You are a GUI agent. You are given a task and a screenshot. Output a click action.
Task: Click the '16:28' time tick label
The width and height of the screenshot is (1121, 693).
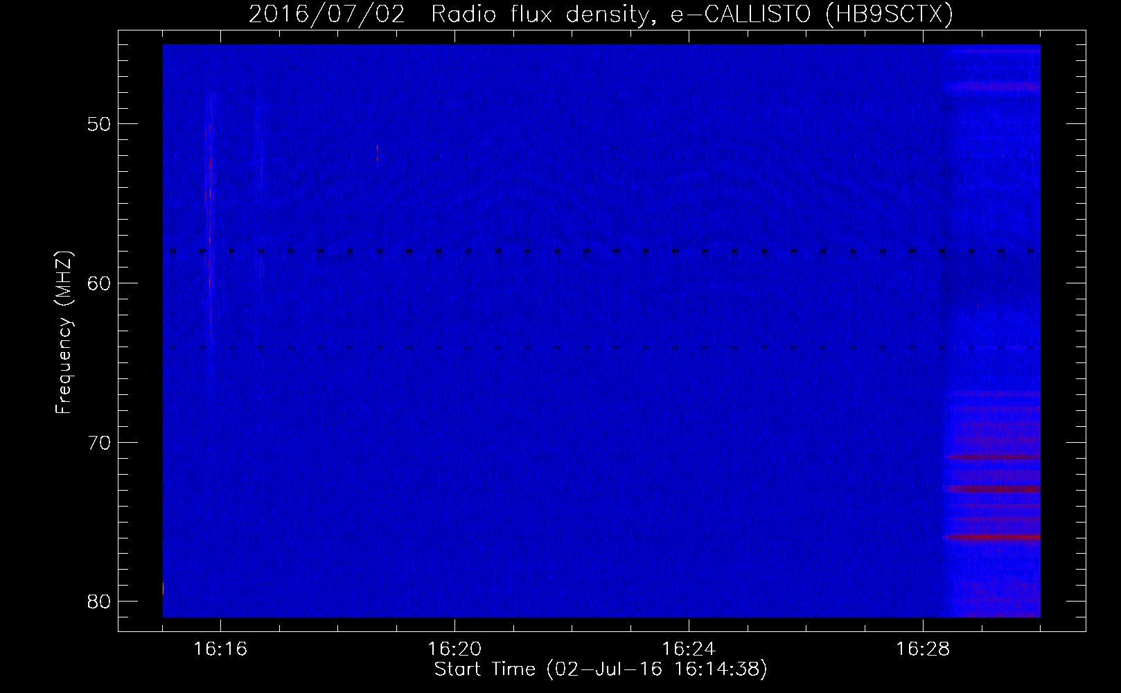(923, 649)
